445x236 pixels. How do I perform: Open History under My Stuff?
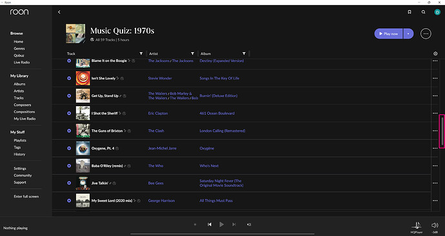[19, 154]
